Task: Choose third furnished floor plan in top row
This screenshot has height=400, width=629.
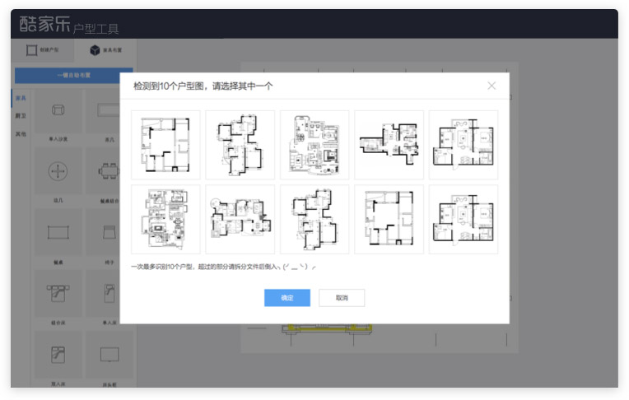Action: click(314, 145)
